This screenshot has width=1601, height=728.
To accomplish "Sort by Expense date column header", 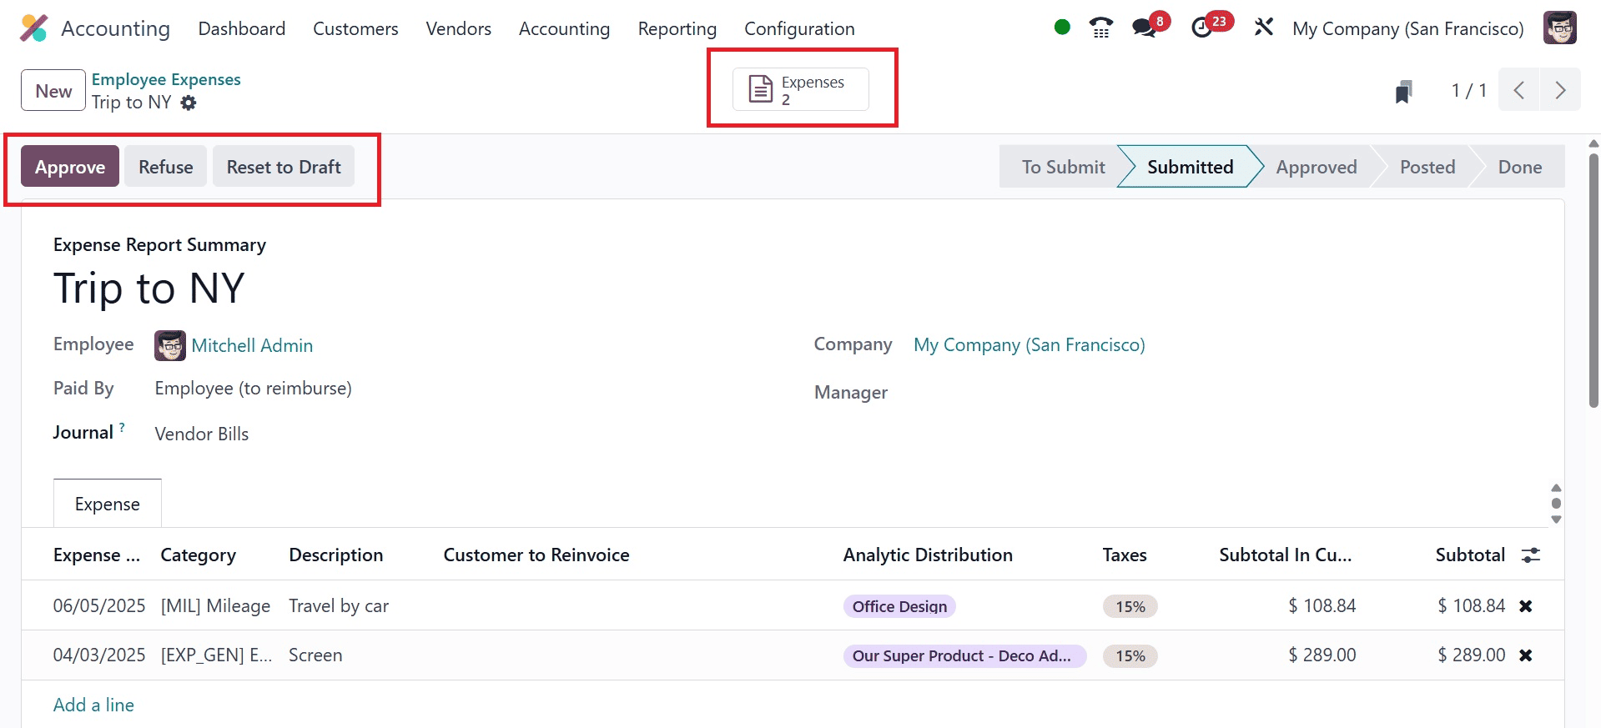I will [x=97, y=555].
